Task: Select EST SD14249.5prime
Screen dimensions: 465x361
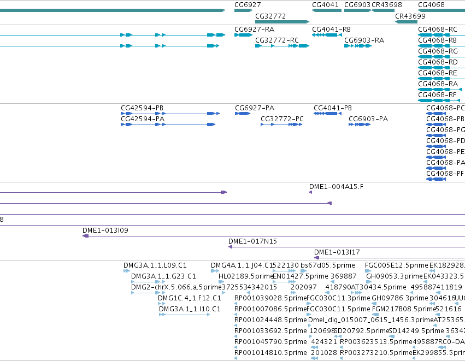Action: click(x=416, y=331)
